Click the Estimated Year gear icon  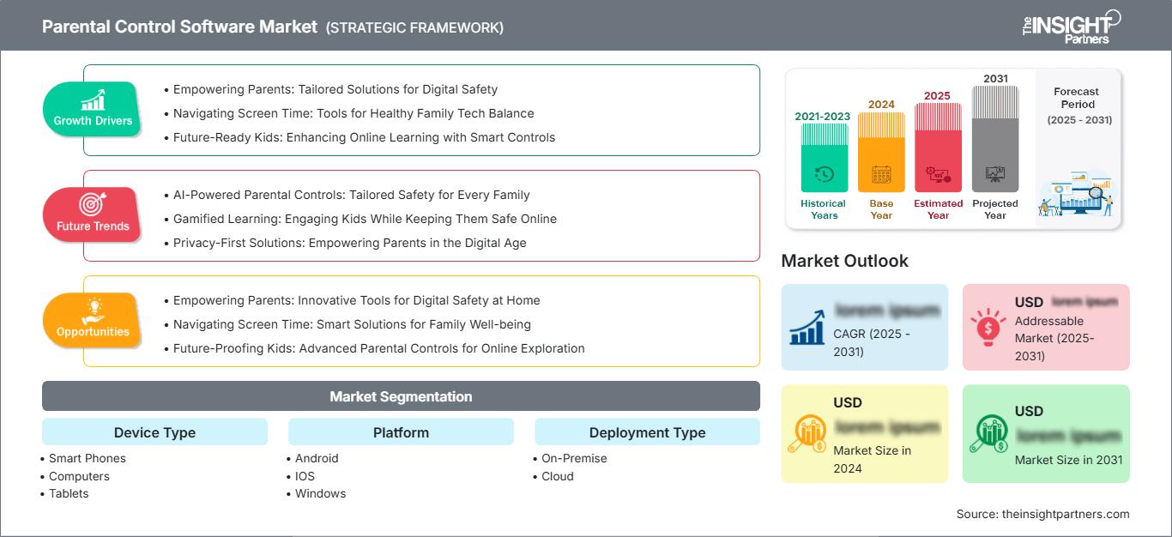point(938,175)
